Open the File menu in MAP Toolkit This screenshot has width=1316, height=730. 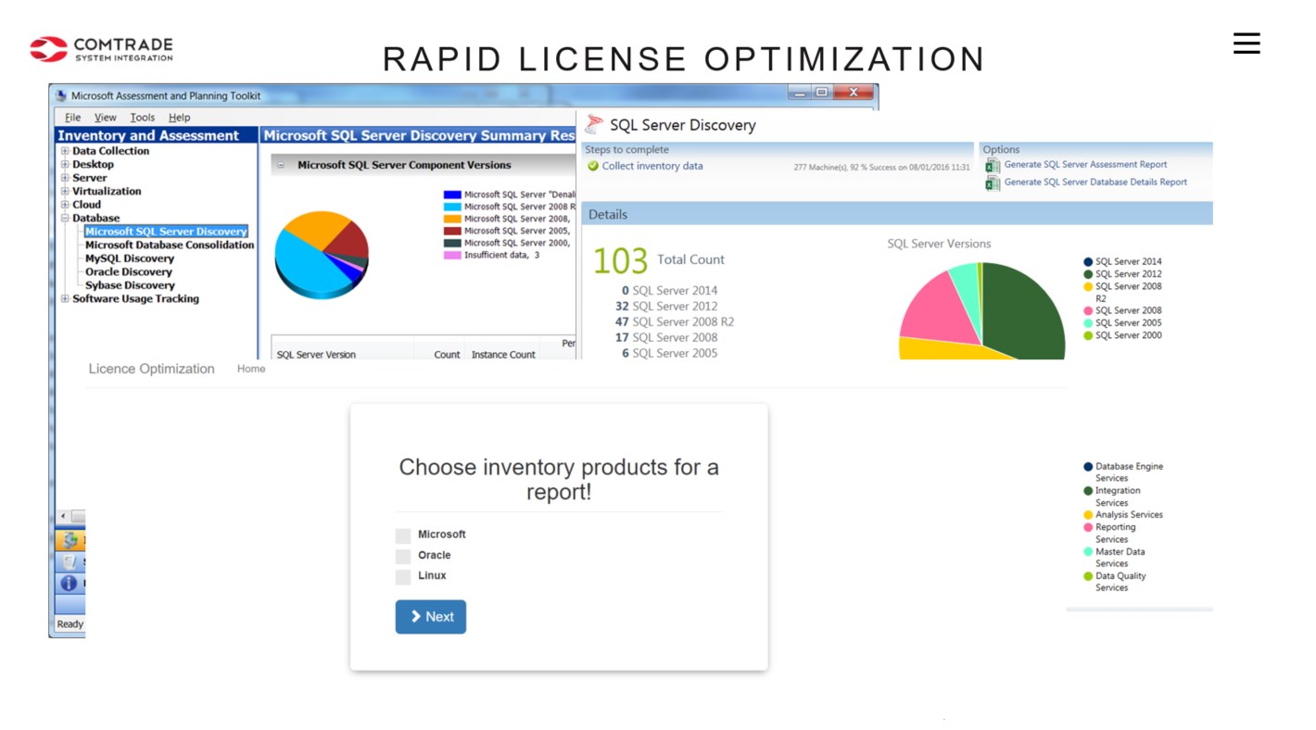(73, 118)
